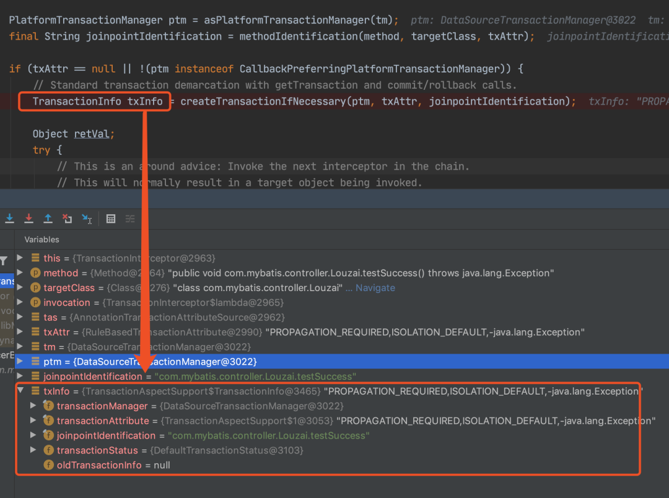669x498 pixels.
Task: Click the Force Step Into red arrow icon
Action: coord(28,219)
